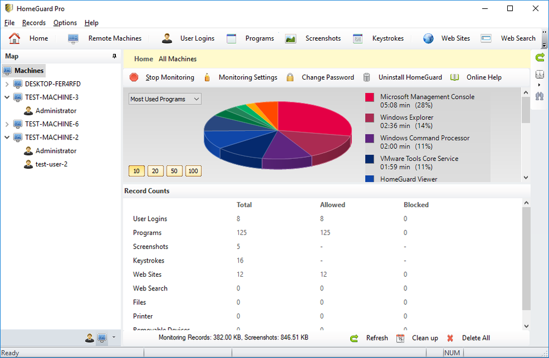Click All Machines breadcrumb
The width and height of the screenshot is (549, 358).
177,59
